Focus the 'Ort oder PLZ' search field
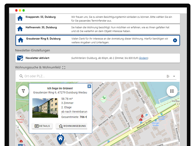This screenshot has height=146, width=195. point(91,76)
